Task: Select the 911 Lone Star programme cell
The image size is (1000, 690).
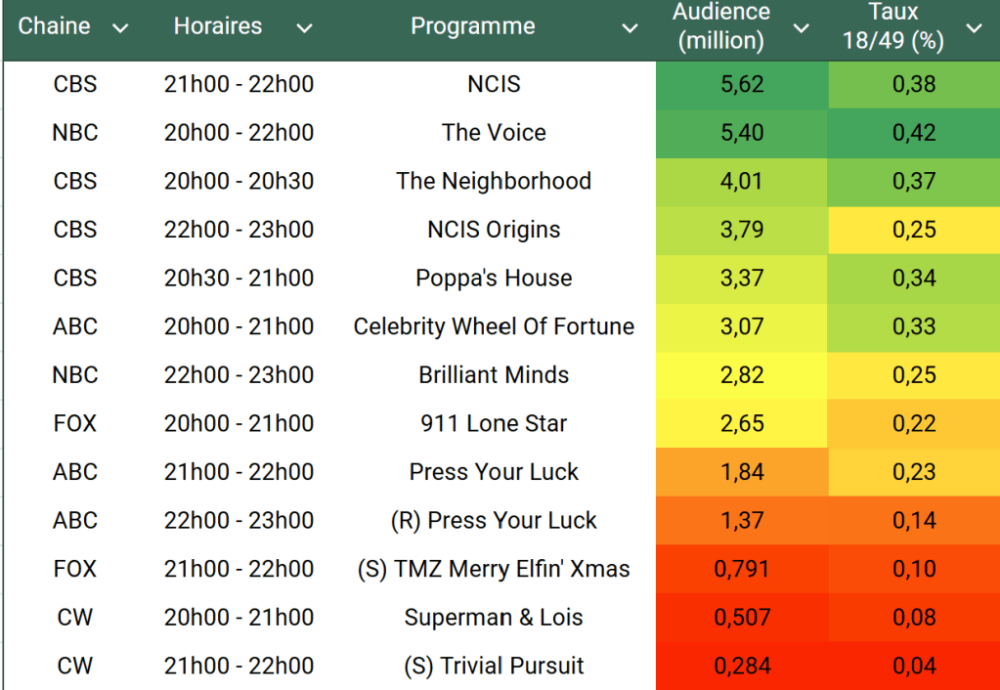Action: click(x=494, y=424)
